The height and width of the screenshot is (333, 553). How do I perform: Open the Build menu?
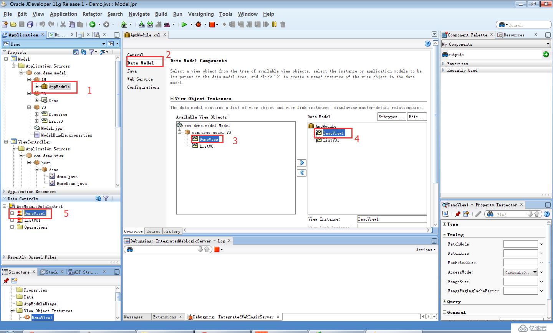161,14
